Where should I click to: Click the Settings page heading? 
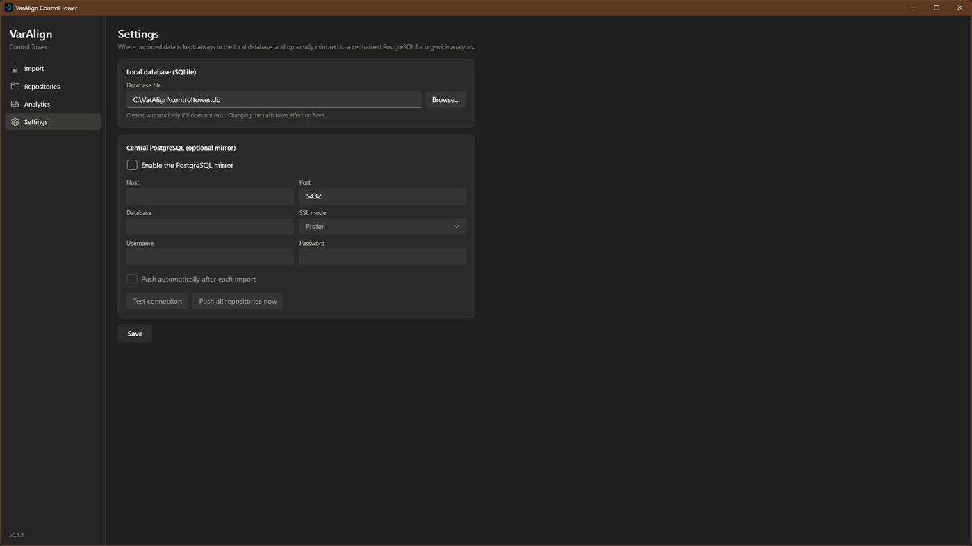pos(138,34)
